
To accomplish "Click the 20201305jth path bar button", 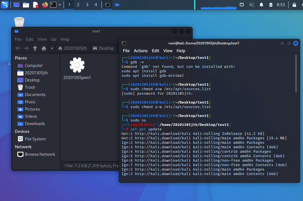I will click(x=73, y=48).
